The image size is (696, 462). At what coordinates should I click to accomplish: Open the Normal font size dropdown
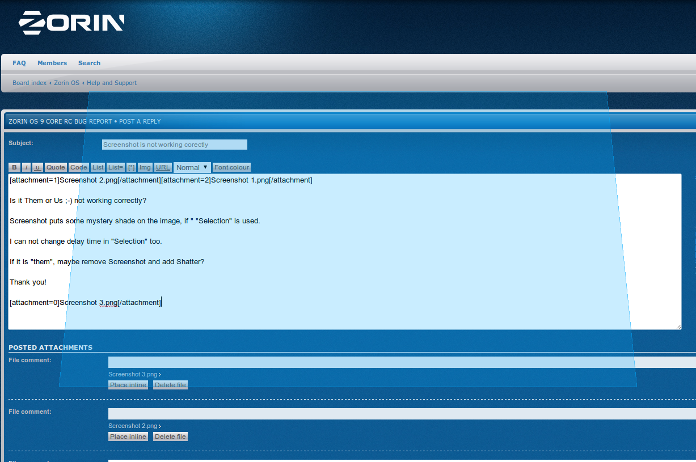pos(192,167)
